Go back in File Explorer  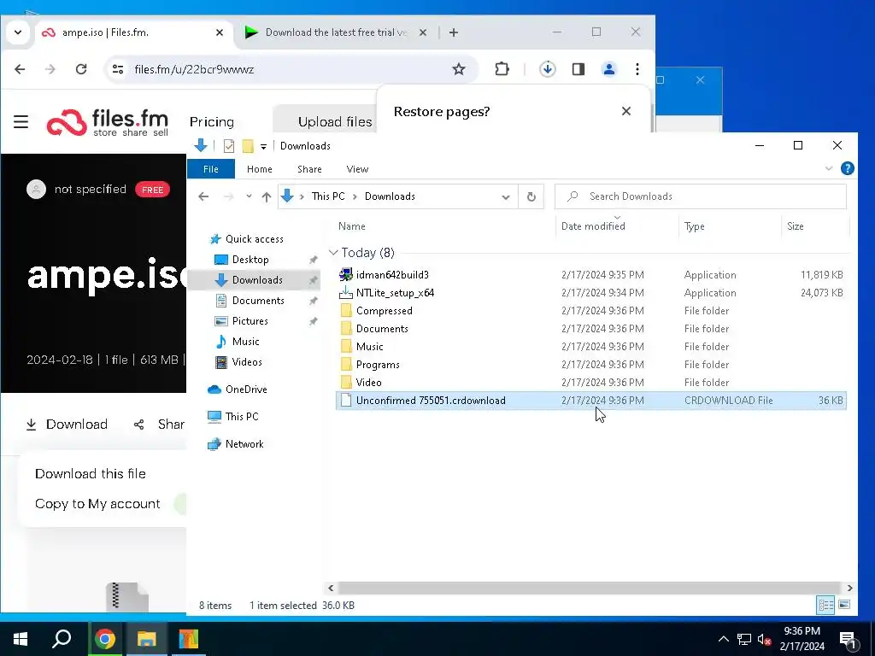[x=203, y=196]
